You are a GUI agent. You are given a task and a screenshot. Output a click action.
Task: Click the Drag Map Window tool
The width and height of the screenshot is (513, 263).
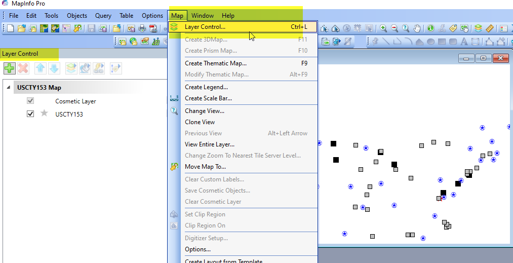coord(464,28)
